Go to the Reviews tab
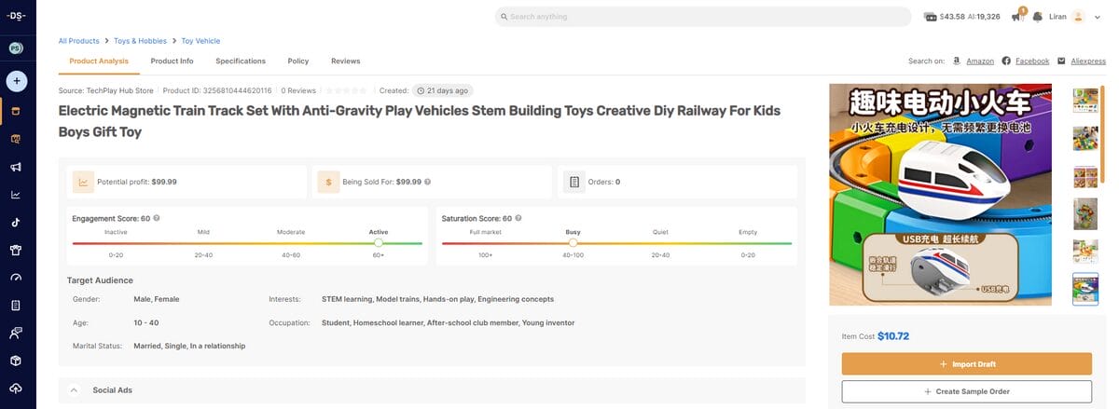The height and width of the screenshot is (409, 1119). click(x=345, y=61)
